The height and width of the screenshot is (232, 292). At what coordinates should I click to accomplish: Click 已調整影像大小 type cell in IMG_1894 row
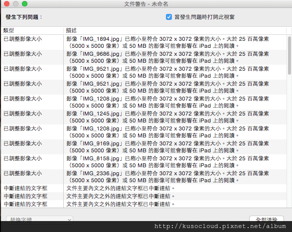point(23,39)
